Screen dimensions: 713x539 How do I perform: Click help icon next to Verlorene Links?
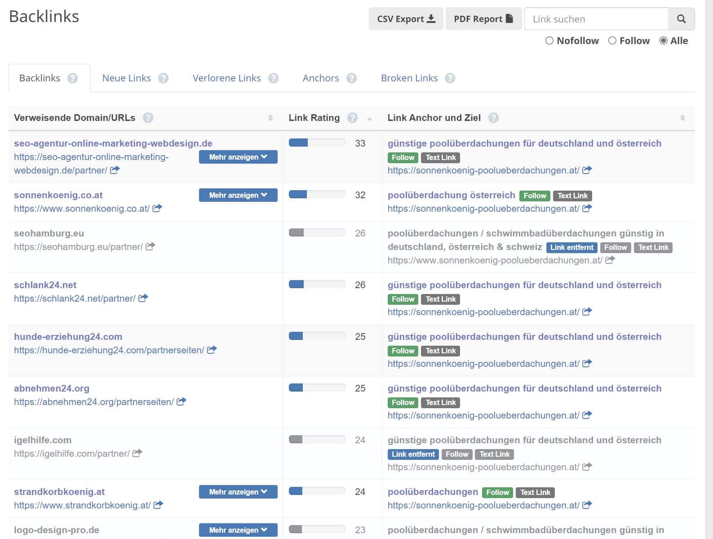(x=273, y=78)
